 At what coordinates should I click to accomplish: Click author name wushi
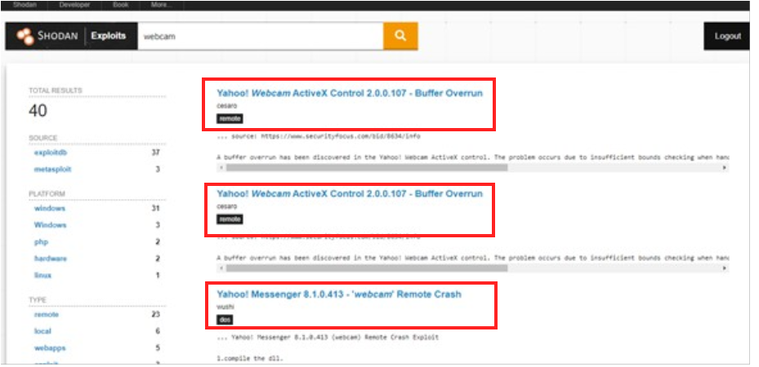pyautogui.click(x=224, y=307)
